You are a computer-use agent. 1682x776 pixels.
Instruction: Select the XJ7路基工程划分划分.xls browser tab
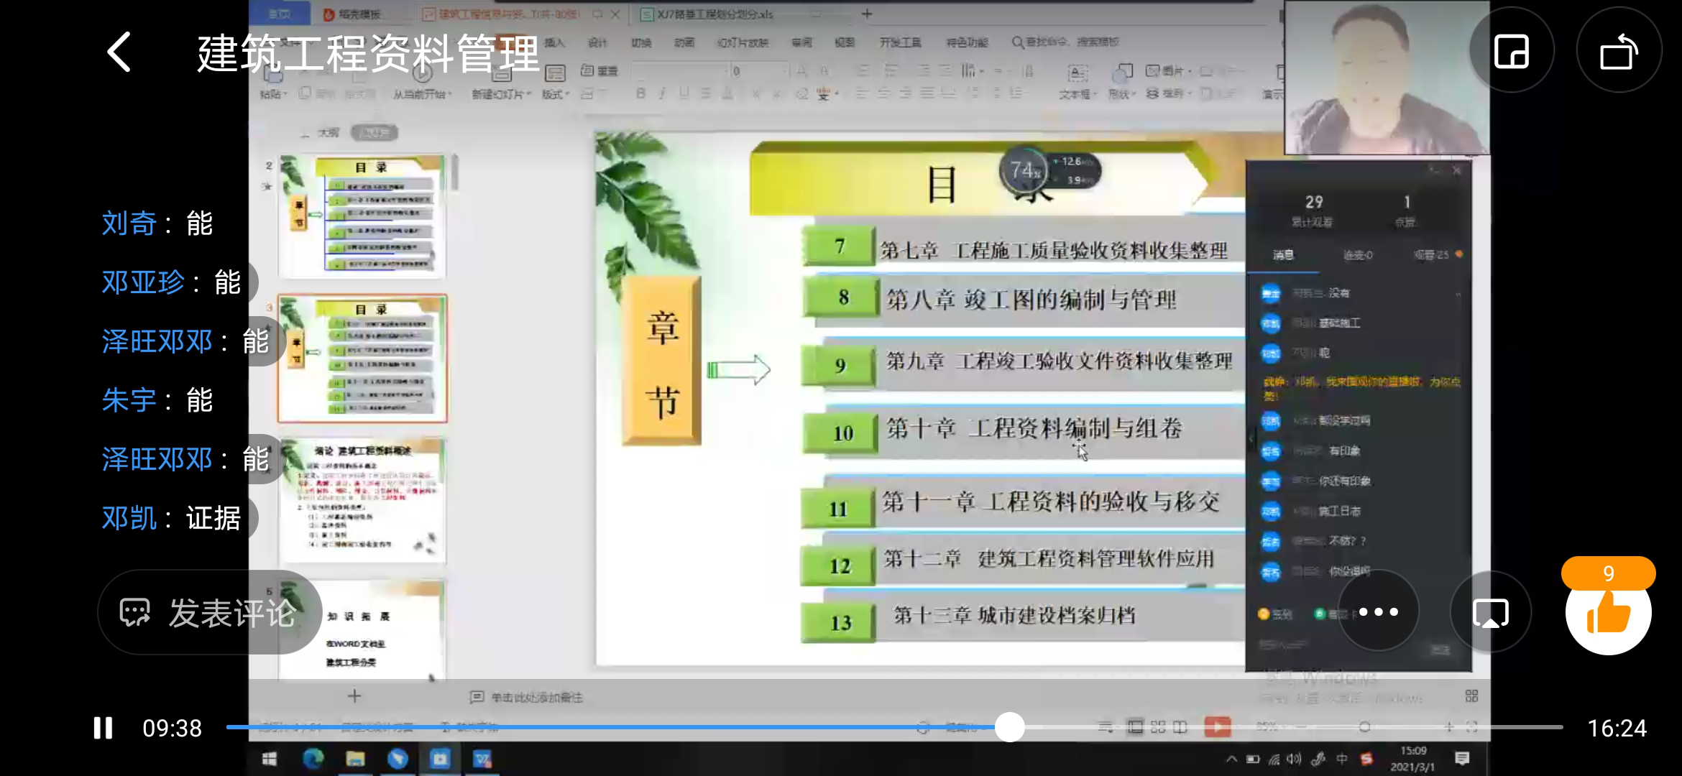point(708,14)
